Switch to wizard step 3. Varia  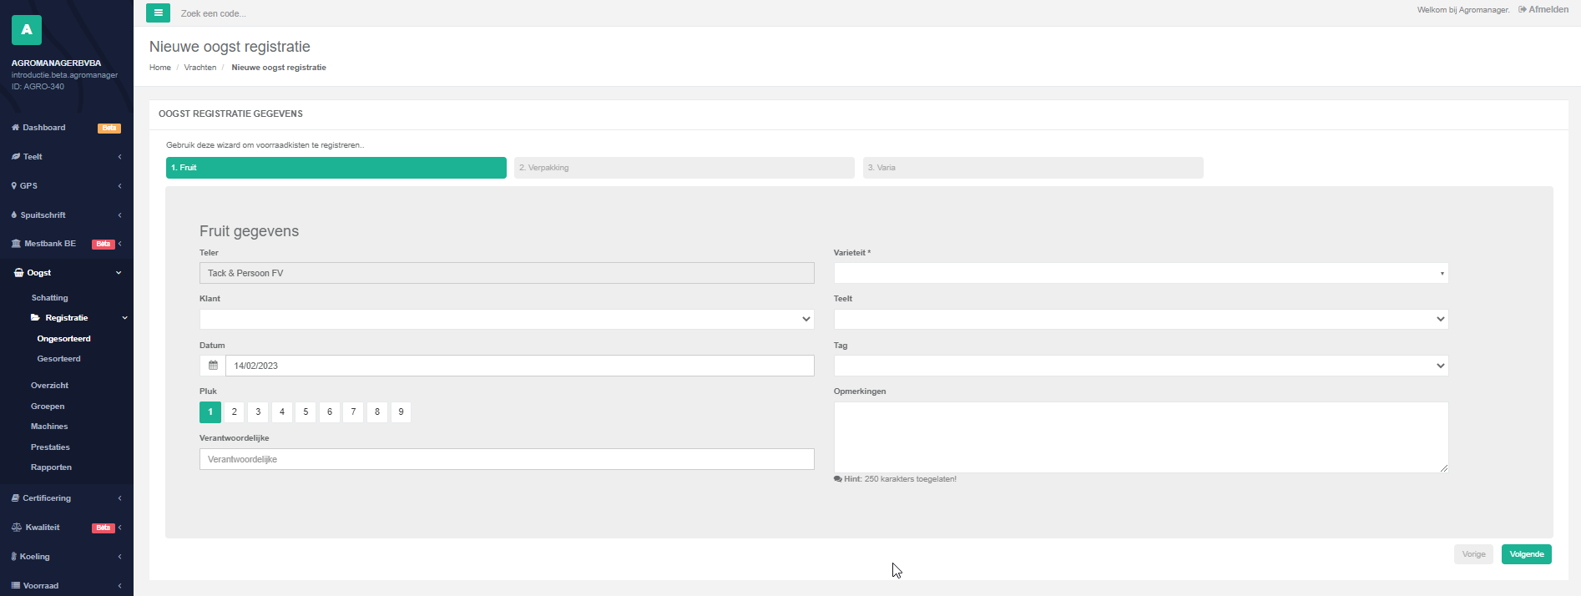coord(1033,168)
